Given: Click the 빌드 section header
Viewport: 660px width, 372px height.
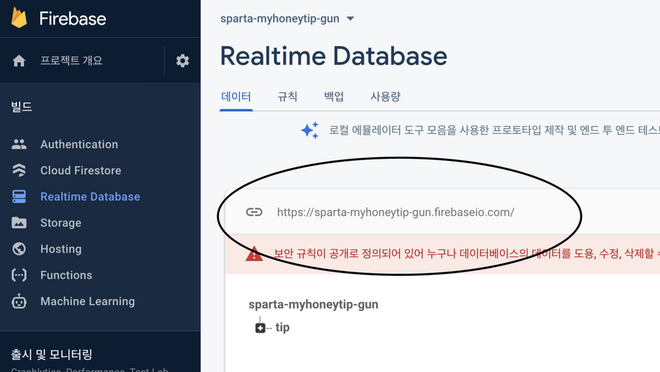Looking at the screenshot, I should [x=22, y=107].
